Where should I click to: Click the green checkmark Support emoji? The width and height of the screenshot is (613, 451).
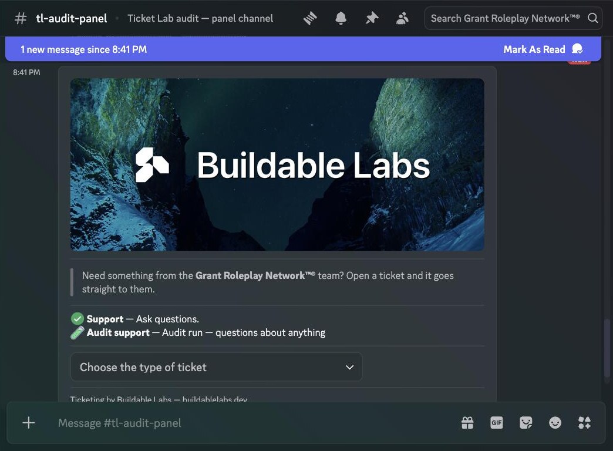click(78, 319)
